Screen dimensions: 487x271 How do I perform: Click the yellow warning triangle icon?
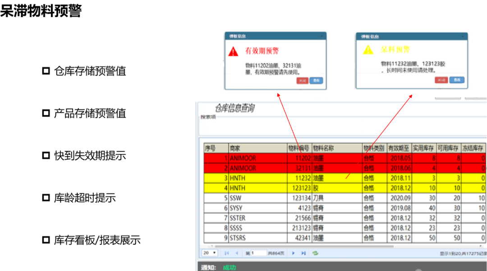point(368,50)
